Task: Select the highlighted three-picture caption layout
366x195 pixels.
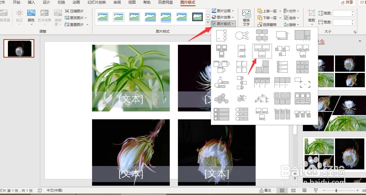Action: 262,51
